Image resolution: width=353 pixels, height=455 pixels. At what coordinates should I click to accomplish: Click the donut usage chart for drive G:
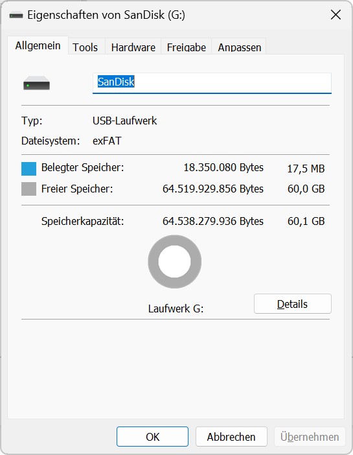pyautogui.click(x=175, y=261)
